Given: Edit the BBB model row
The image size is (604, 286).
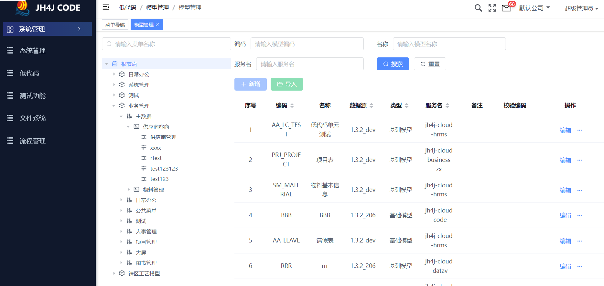Looking at the screenshot, I should [566, 215].
